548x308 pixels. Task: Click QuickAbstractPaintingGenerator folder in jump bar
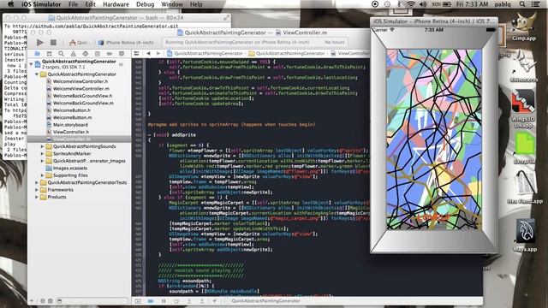[x=287, y=53]
